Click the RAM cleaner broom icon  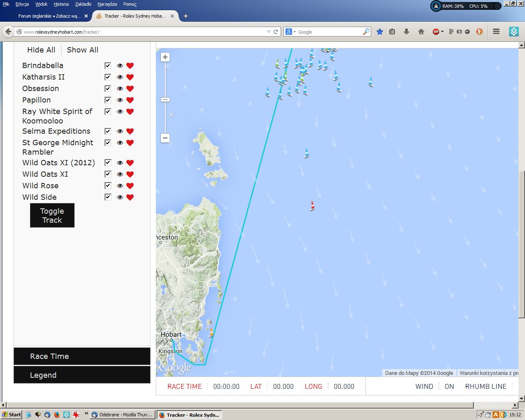click(x=436, y=6)
